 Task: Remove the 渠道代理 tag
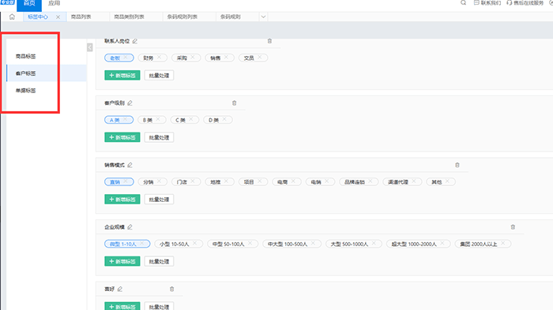[x=414, y=181]
